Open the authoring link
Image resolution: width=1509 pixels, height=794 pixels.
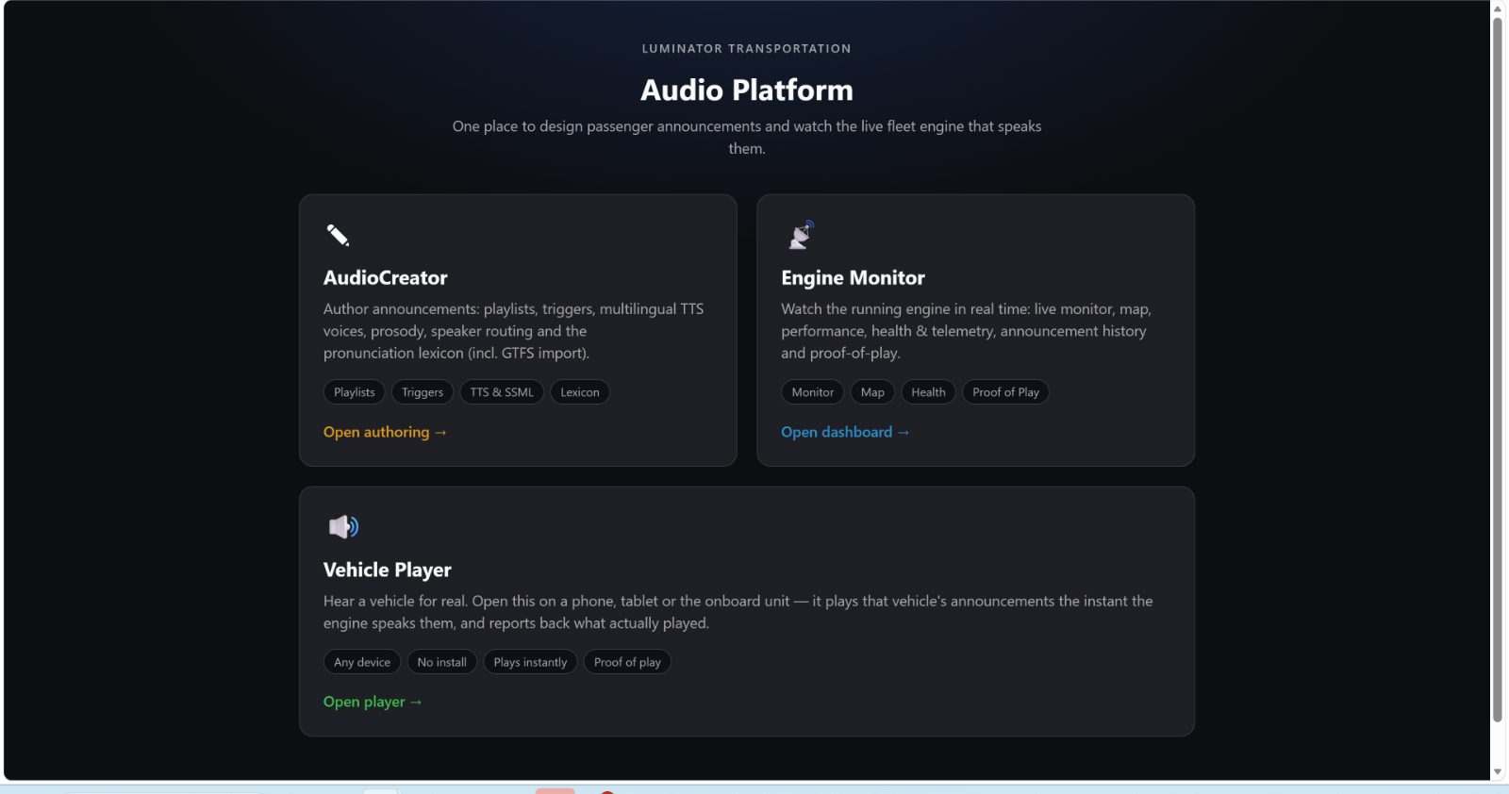click(385, 432)
